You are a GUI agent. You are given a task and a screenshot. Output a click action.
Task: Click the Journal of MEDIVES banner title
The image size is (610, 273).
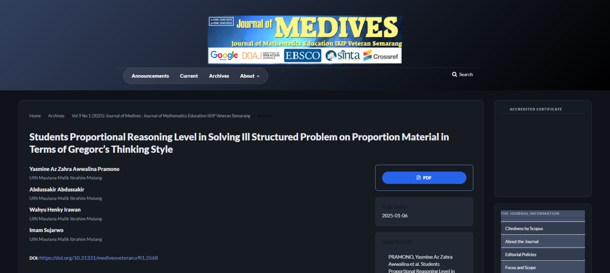tap(317, 28)
